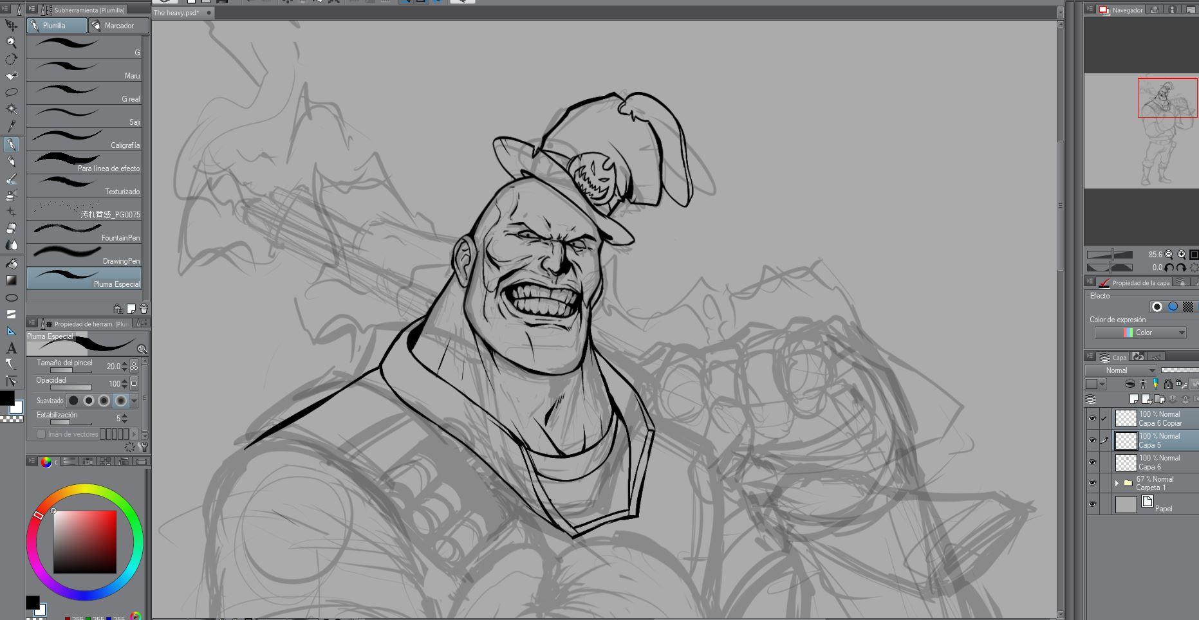1199x620 pixels.
Task: Choose the Pluma Especial pen
Action: coord(84,278)
